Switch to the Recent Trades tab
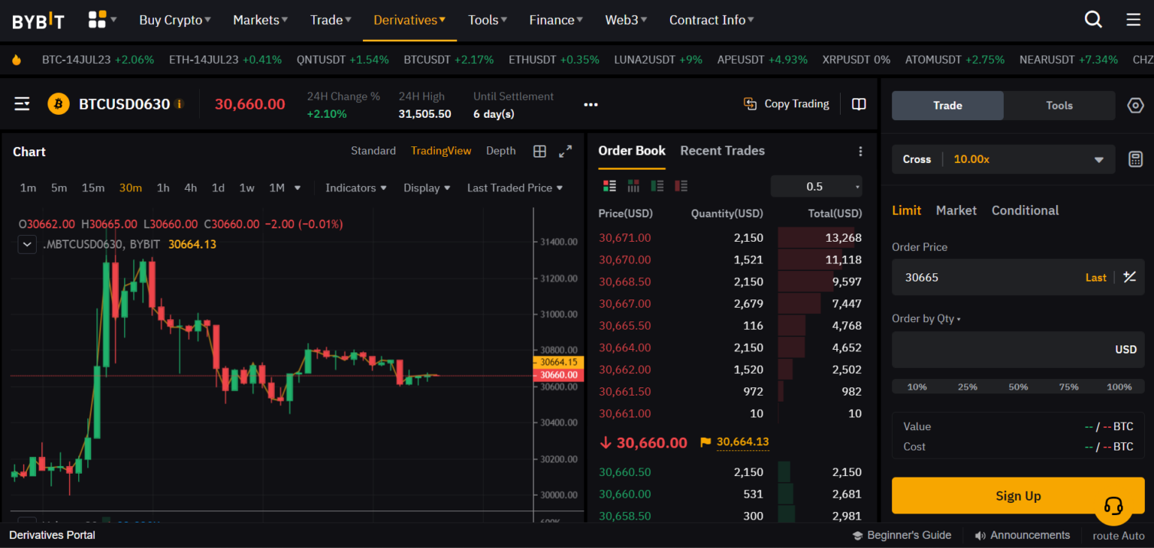 tap(722, 151)
